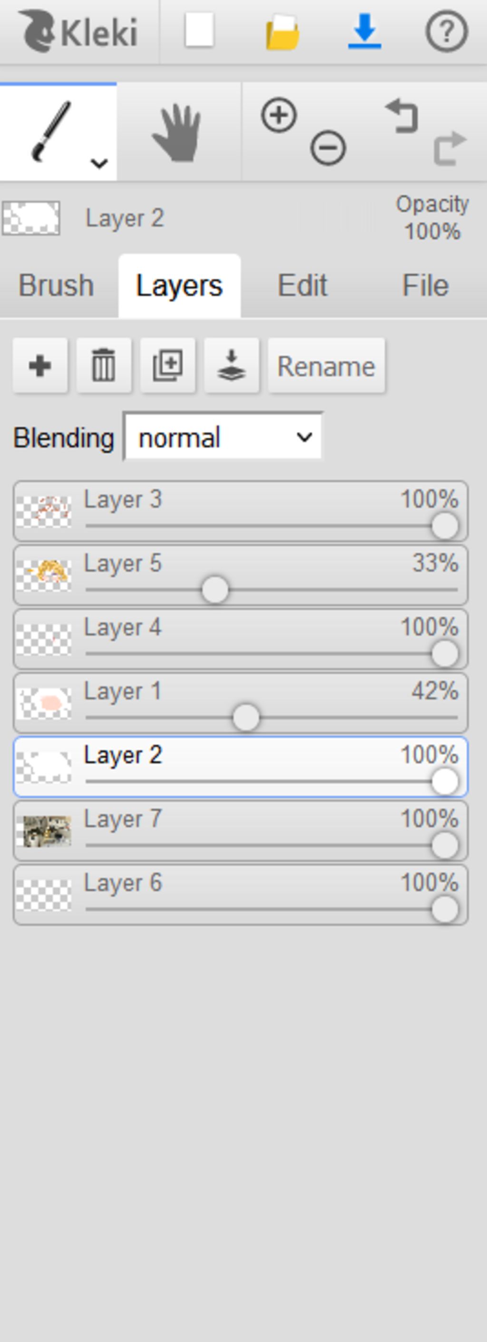The image size is (487, 1342).
Task: Add a new layer with plus button
Action: (40, 365)
